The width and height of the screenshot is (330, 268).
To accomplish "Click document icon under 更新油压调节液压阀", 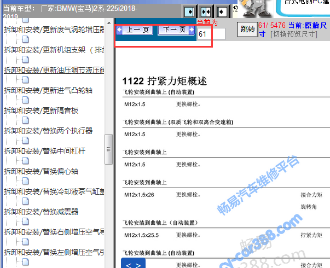I will click(26, 80).
